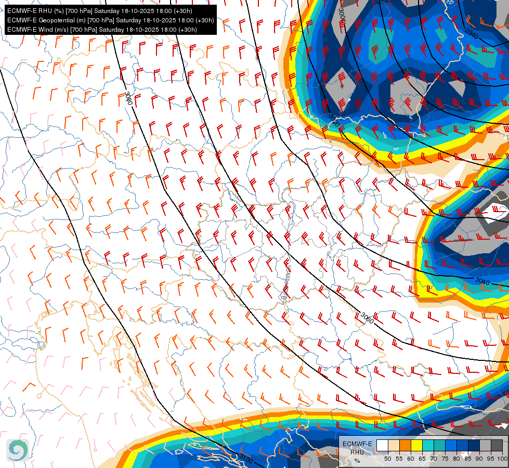Select the bright blue 75-80% legend swatch
This screenshot has width=509, height=468.
pyautogui.click(x=451, y=445)
